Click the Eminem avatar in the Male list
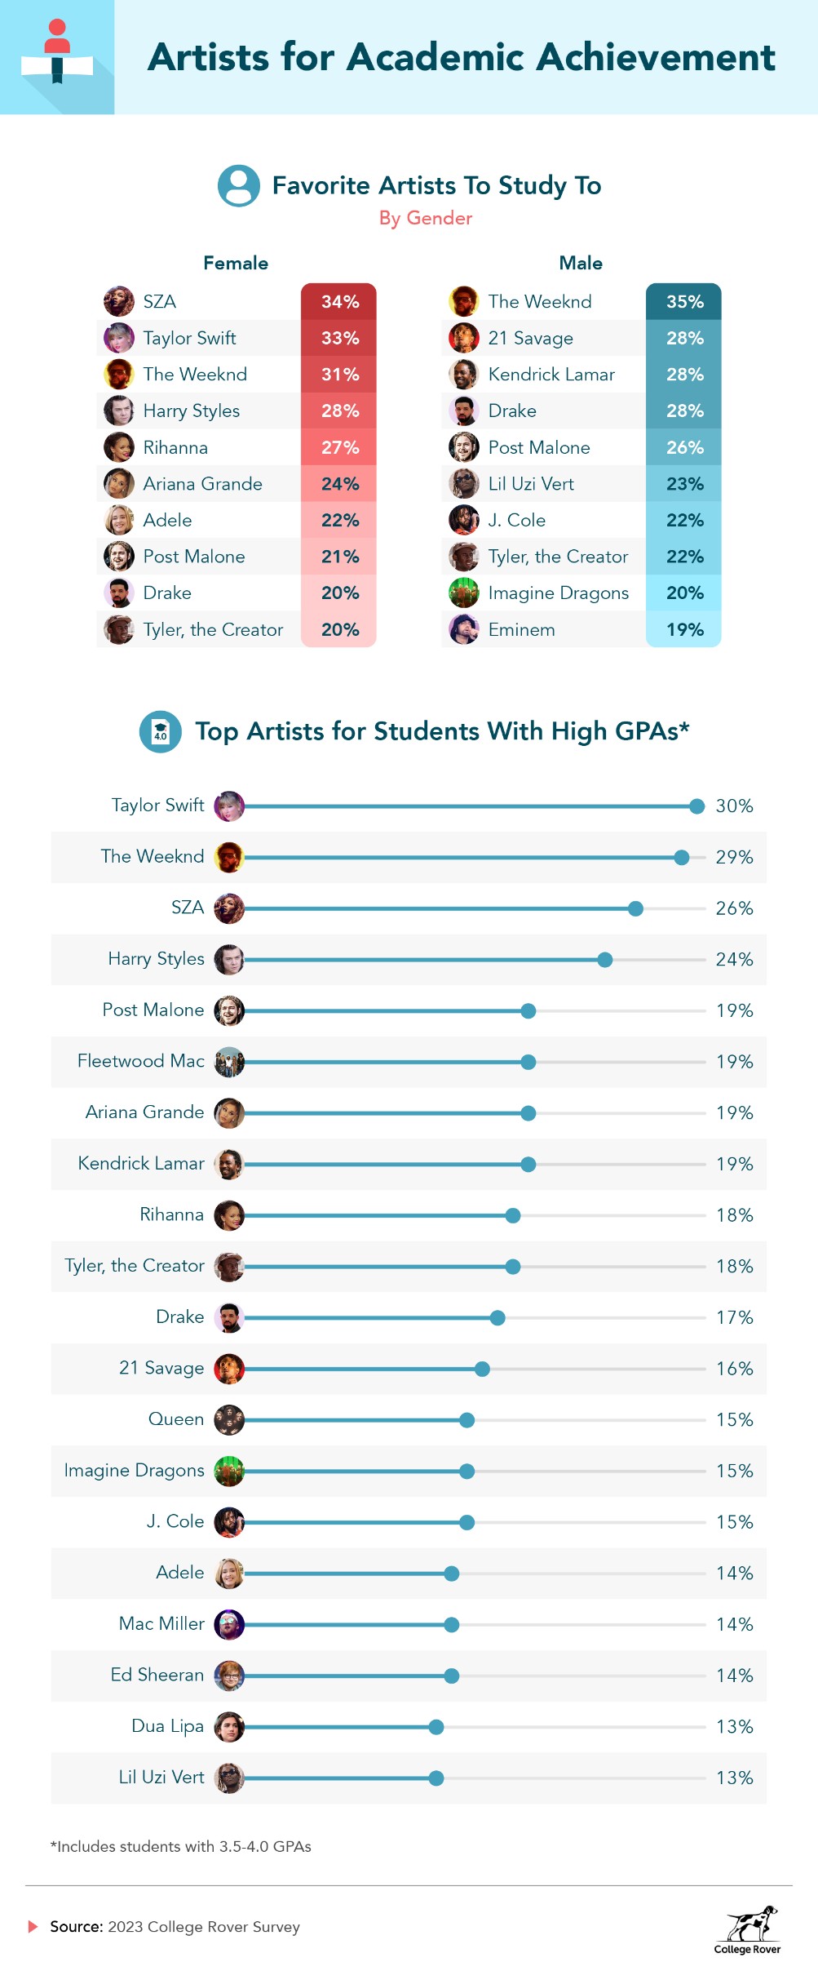The width and height of the screenshot is (818, 1980). (x=464, y=629)
